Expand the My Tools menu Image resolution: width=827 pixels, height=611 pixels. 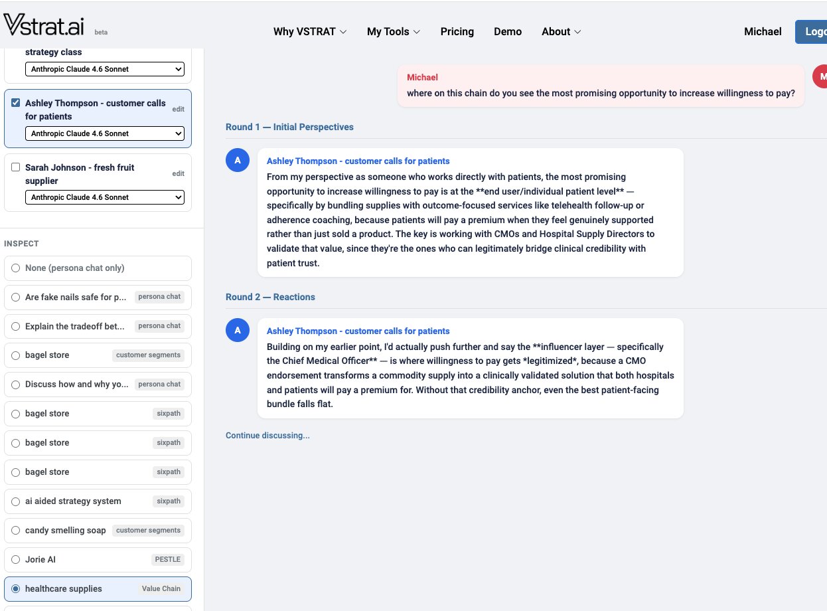point(393,32)
